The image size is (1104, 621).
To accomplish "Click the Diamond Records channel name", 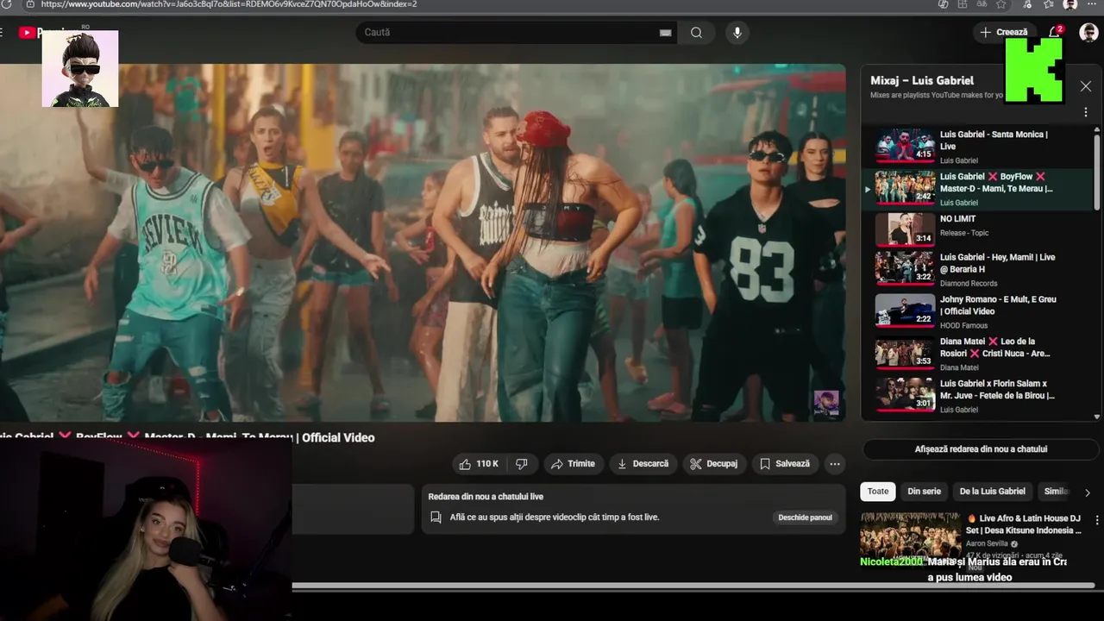I will click(x=969, y=283).
